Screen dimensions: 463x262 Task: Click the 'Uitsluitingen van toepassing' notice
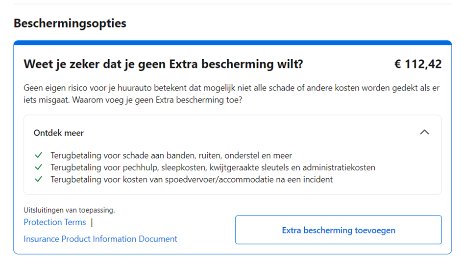[x=69, y=210]
